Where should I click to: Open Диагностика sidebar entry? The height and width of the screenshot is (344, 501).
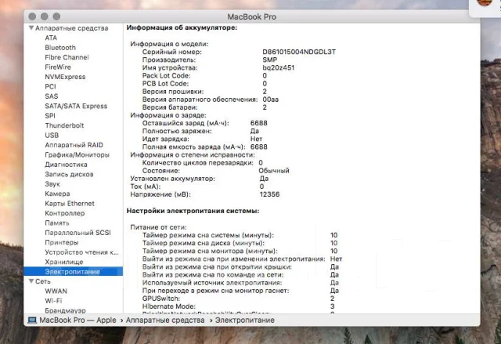point(66,165)
